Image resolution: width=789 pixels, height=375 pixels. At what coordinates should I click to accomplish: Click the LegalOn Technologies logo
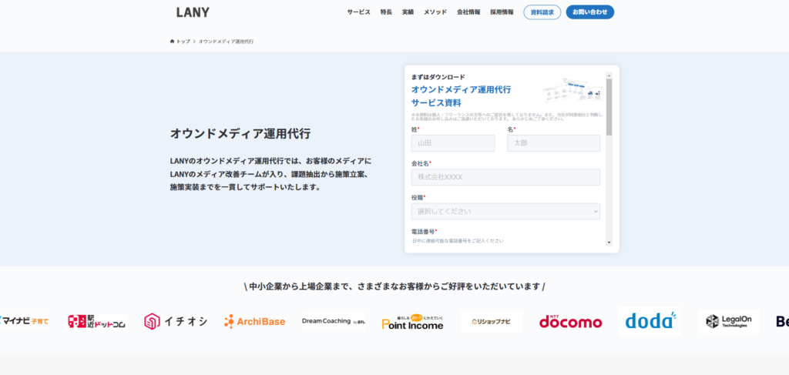click(729, 321)
